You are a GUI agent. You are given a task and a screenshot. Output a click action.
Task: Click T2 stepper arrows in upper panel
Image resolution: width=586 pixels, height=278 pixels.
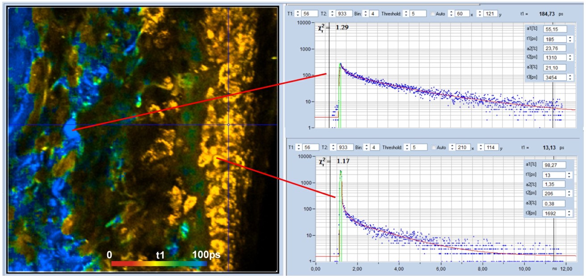click(331, 14)
